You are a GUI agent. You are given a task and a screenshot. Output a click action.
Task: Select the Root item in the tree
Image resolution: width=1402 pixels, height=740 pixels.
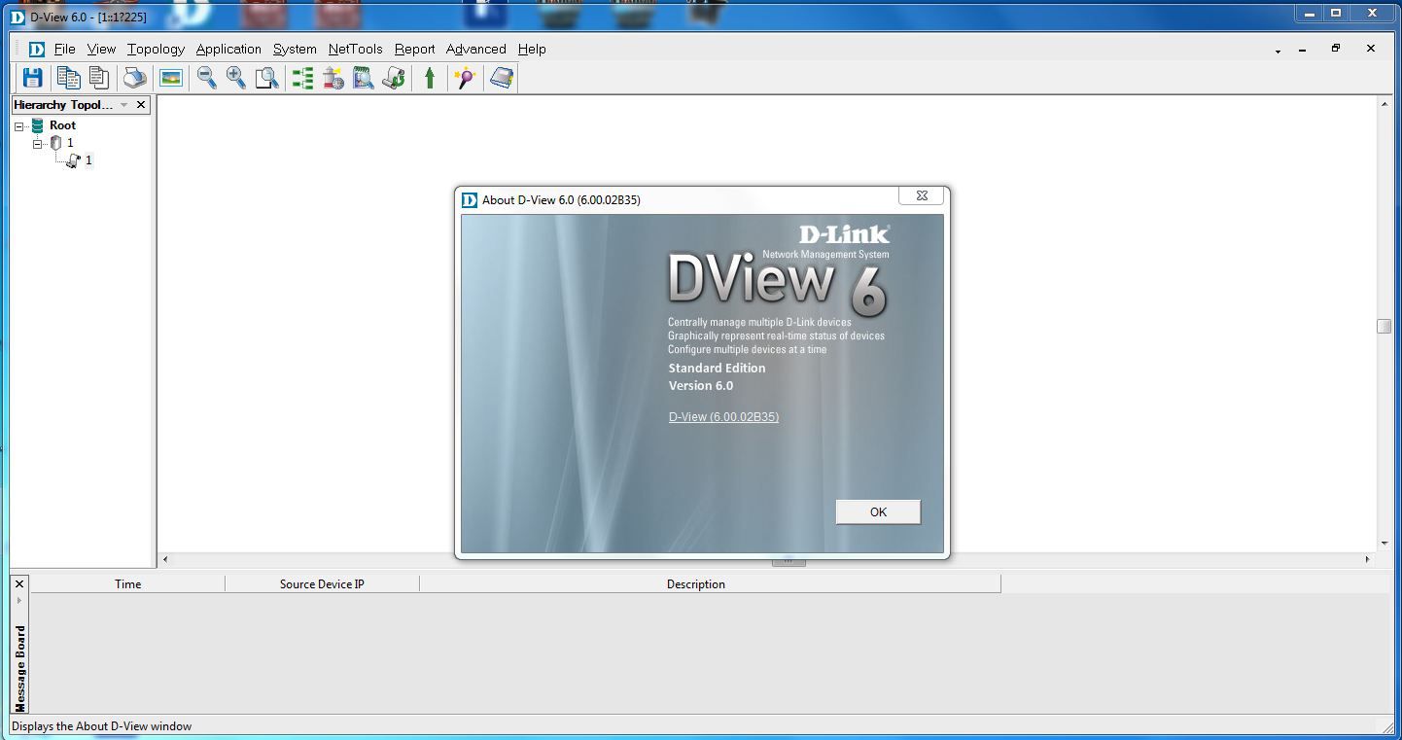[62, 125]
